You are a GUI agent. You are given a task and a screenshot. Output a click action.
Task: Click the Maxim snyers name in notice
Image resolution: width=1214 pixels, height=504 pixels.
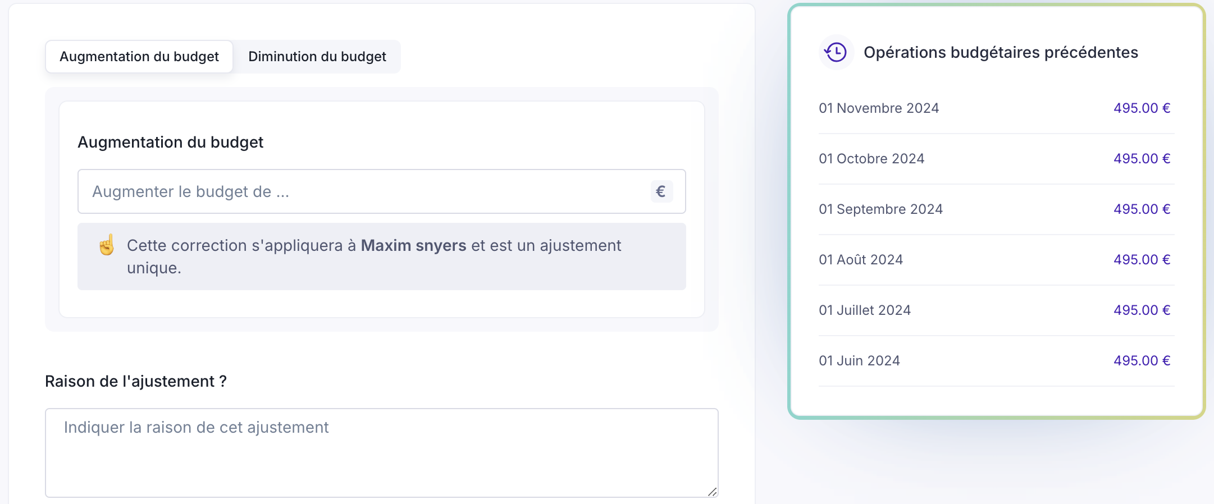(x=413, y=245)
